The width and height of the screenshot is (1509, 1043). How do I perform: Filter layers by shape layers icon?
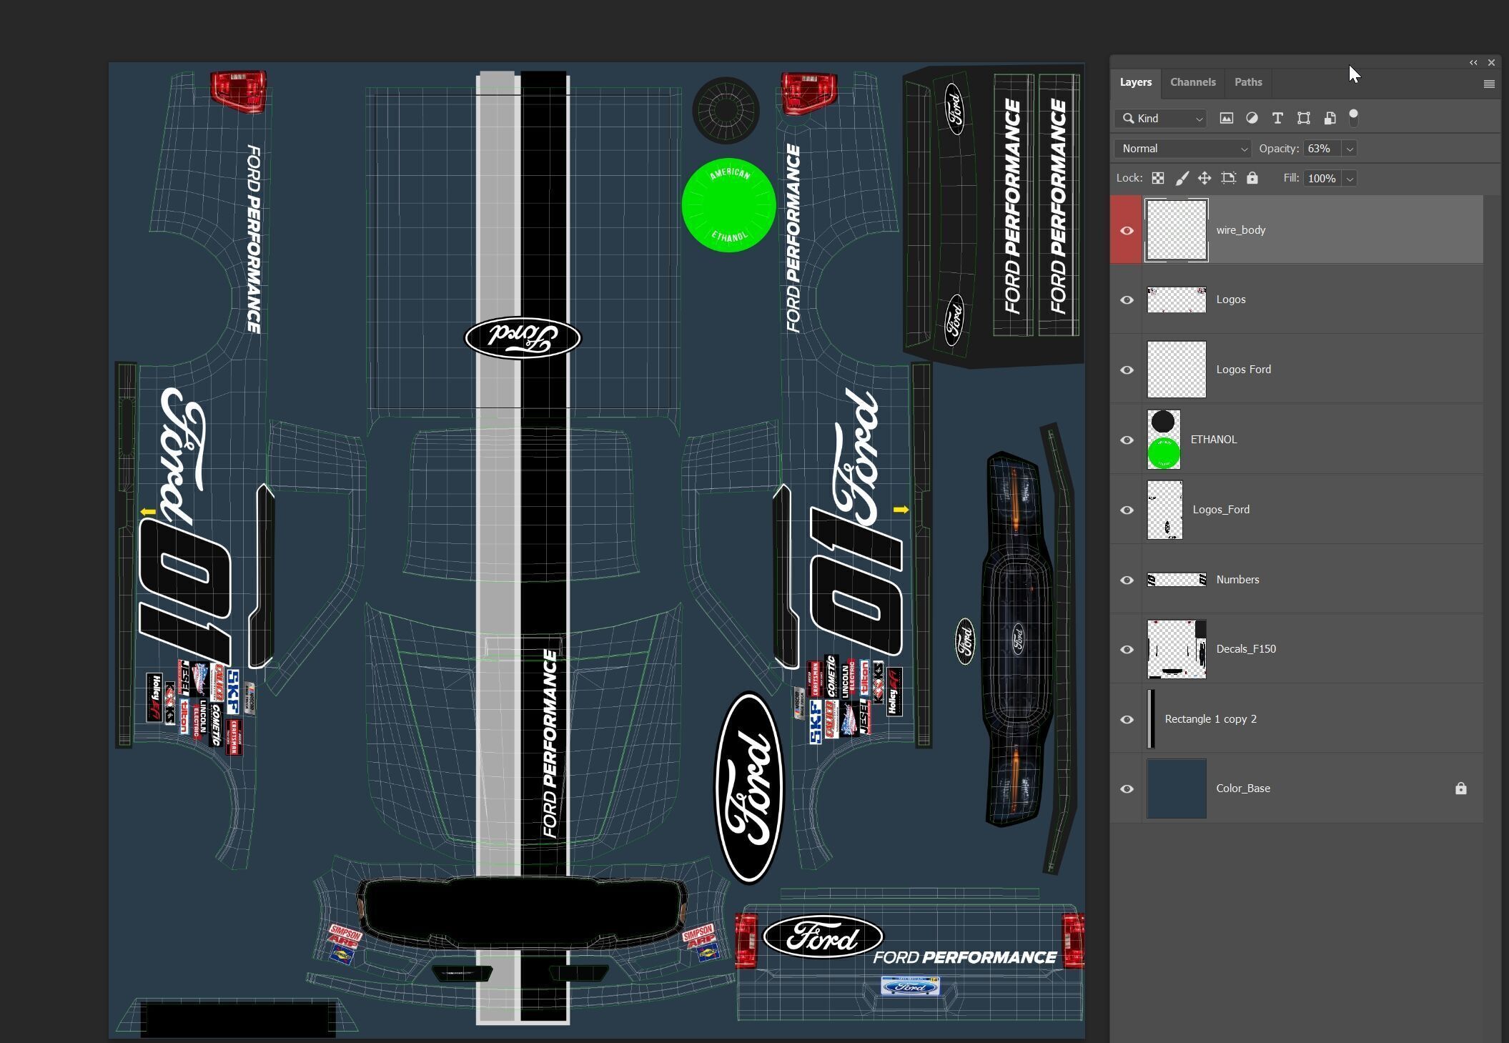(x=1303, y=118)
